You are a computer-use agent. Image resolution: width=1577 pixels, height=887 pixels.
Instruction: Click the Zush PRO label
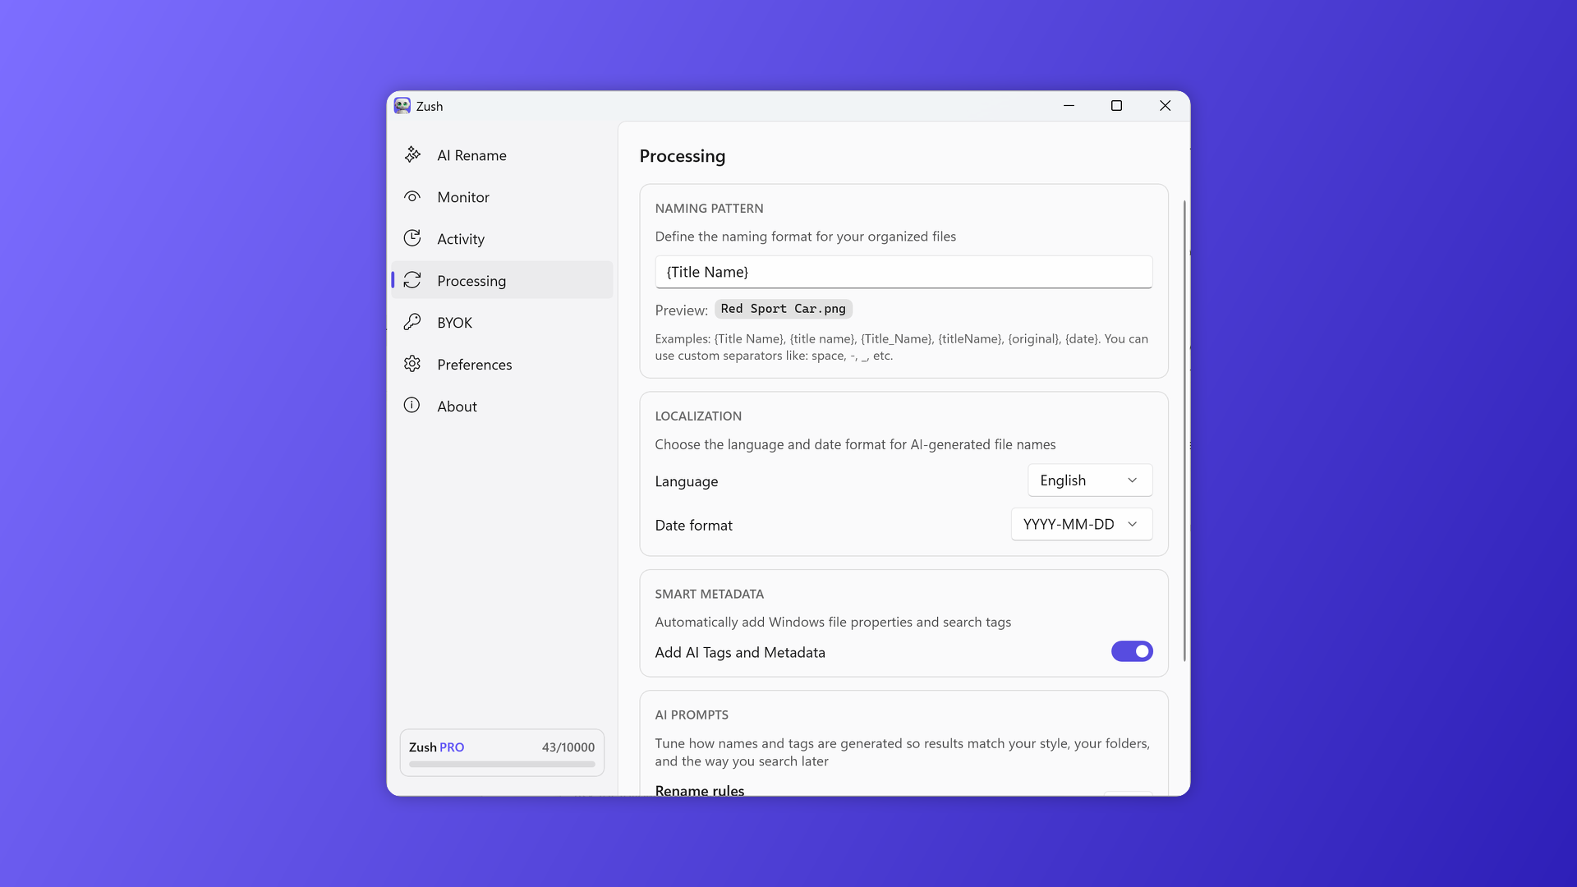(x=436, y=747)
